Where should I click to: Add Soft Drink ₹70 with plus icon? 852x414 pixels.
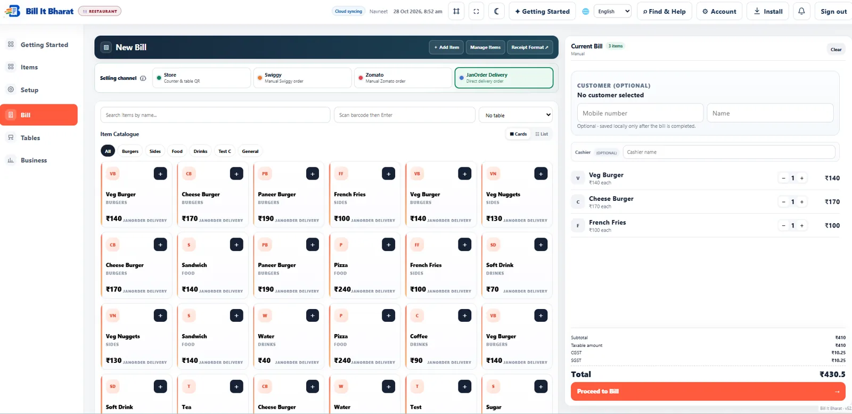tap(541, 245)
